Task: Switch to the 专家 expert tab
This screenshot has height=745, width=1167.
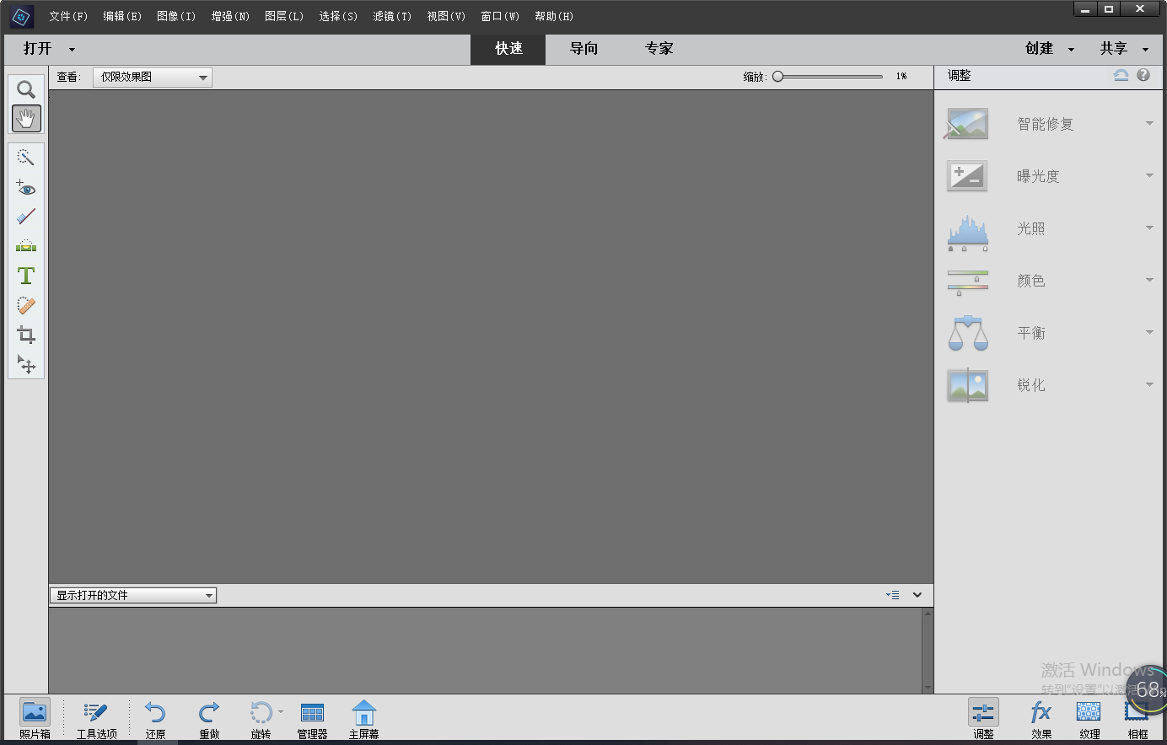Action: pos(659,49)
